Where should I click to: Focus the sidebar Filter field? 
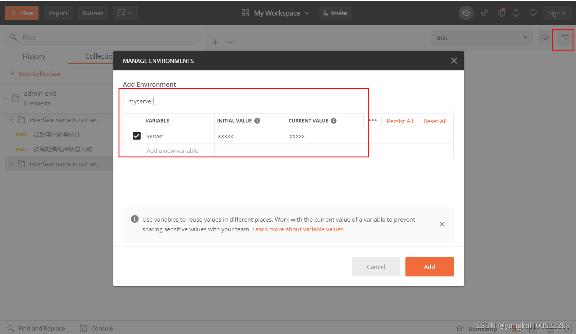pyautogui.click(x=102, y=37)
